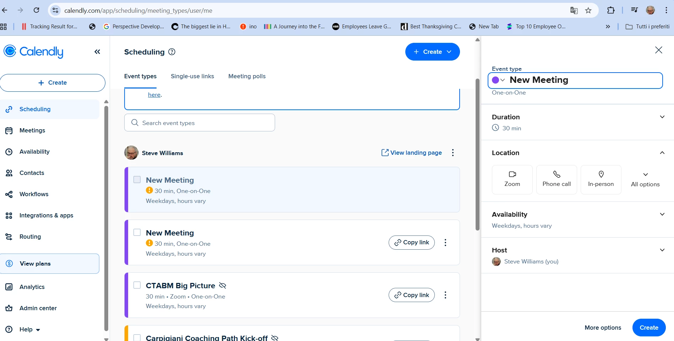Click warning icon on first New Meeting card

coord(149,191)
